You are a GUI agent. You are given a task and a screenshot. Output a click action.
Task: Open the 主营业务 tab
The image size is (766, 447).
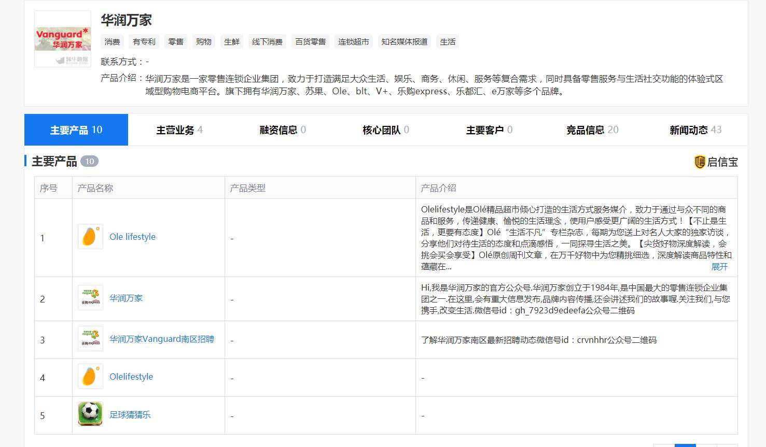pos(179,130)
